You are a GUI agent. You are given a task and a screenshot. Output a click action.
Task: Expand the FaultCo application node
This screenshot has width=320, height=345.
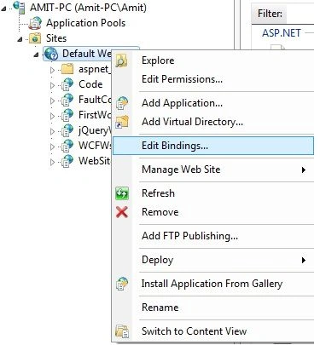[x=52, y=101]
